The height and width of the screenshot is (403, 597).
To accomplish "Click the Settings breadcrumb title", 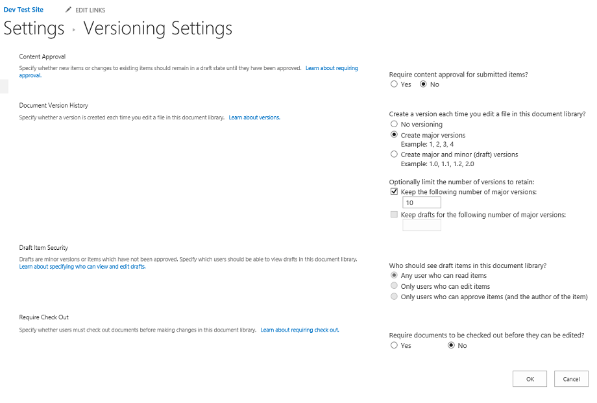I will (x=34, y=29).
